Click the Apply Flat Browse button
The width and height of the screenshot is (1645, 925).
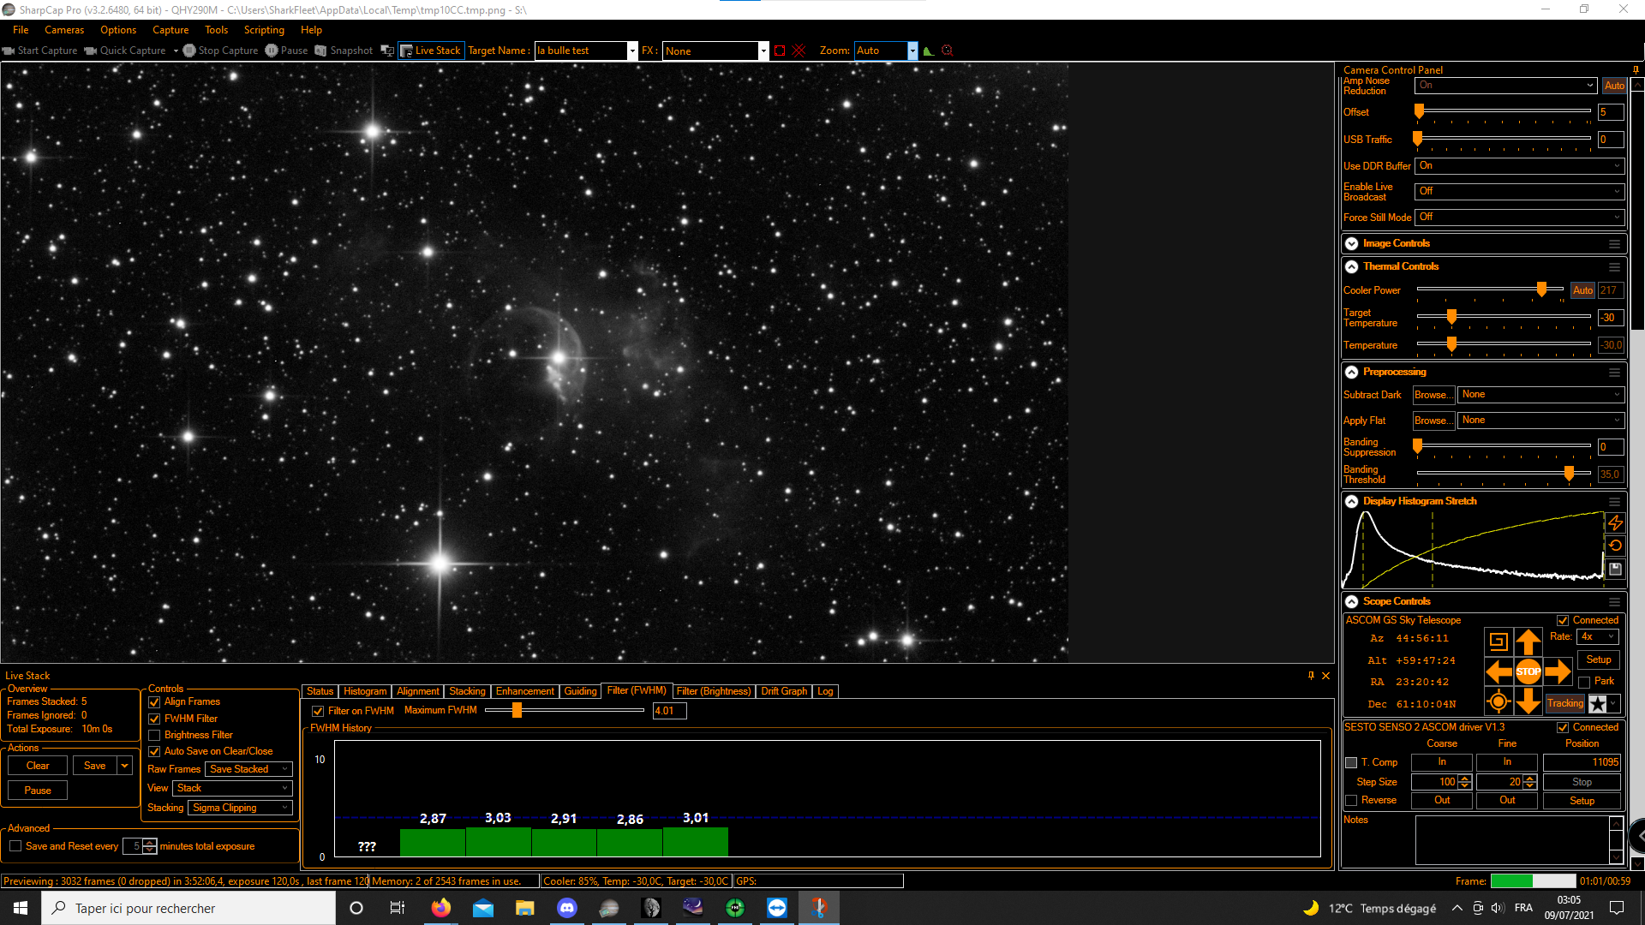click(x=1433, y=421)
